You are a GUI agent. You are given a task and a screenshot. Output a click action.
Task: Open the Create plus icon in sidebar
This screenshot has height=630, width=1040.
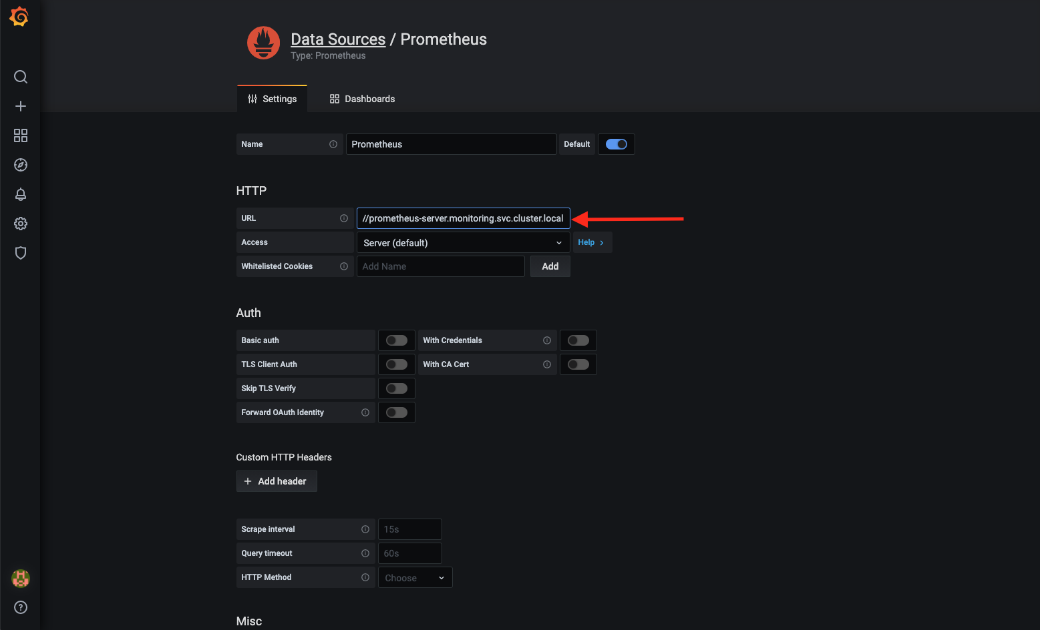click(21, 106)
